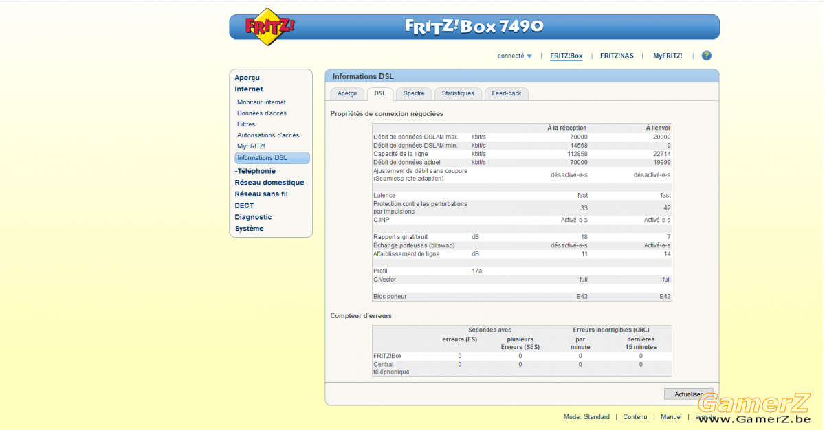
Task: Expand the Réseau domestique sidebar section
Action: click(269, 183)
